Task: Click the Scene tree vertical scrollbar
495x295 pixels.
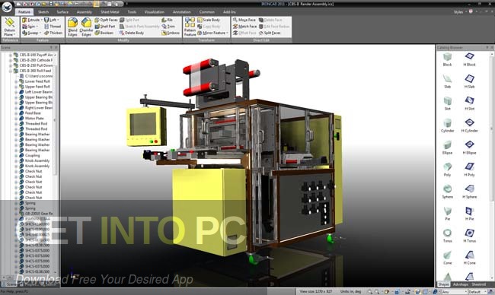Action: pyautogui.click(x=56, y=163)
